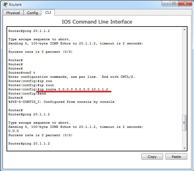The width and height of the screenshot is (194, 171).
Task: Click the 'Router#conf t' line
Action: (x=22, y=73)
